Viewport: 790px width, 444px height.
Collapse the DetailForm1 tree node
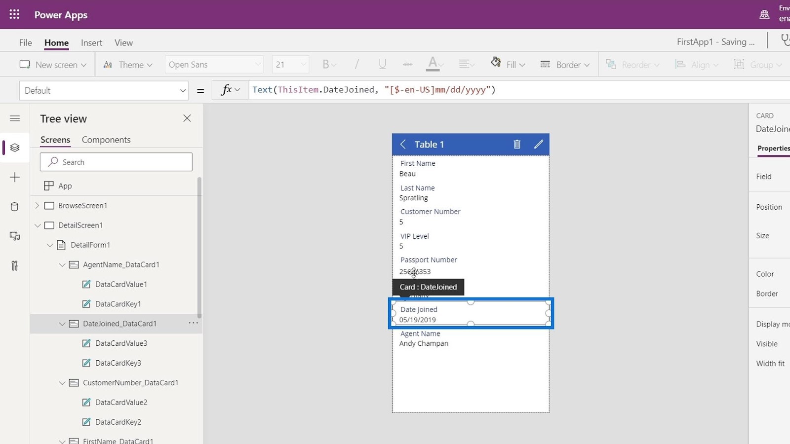coord(49,245)
